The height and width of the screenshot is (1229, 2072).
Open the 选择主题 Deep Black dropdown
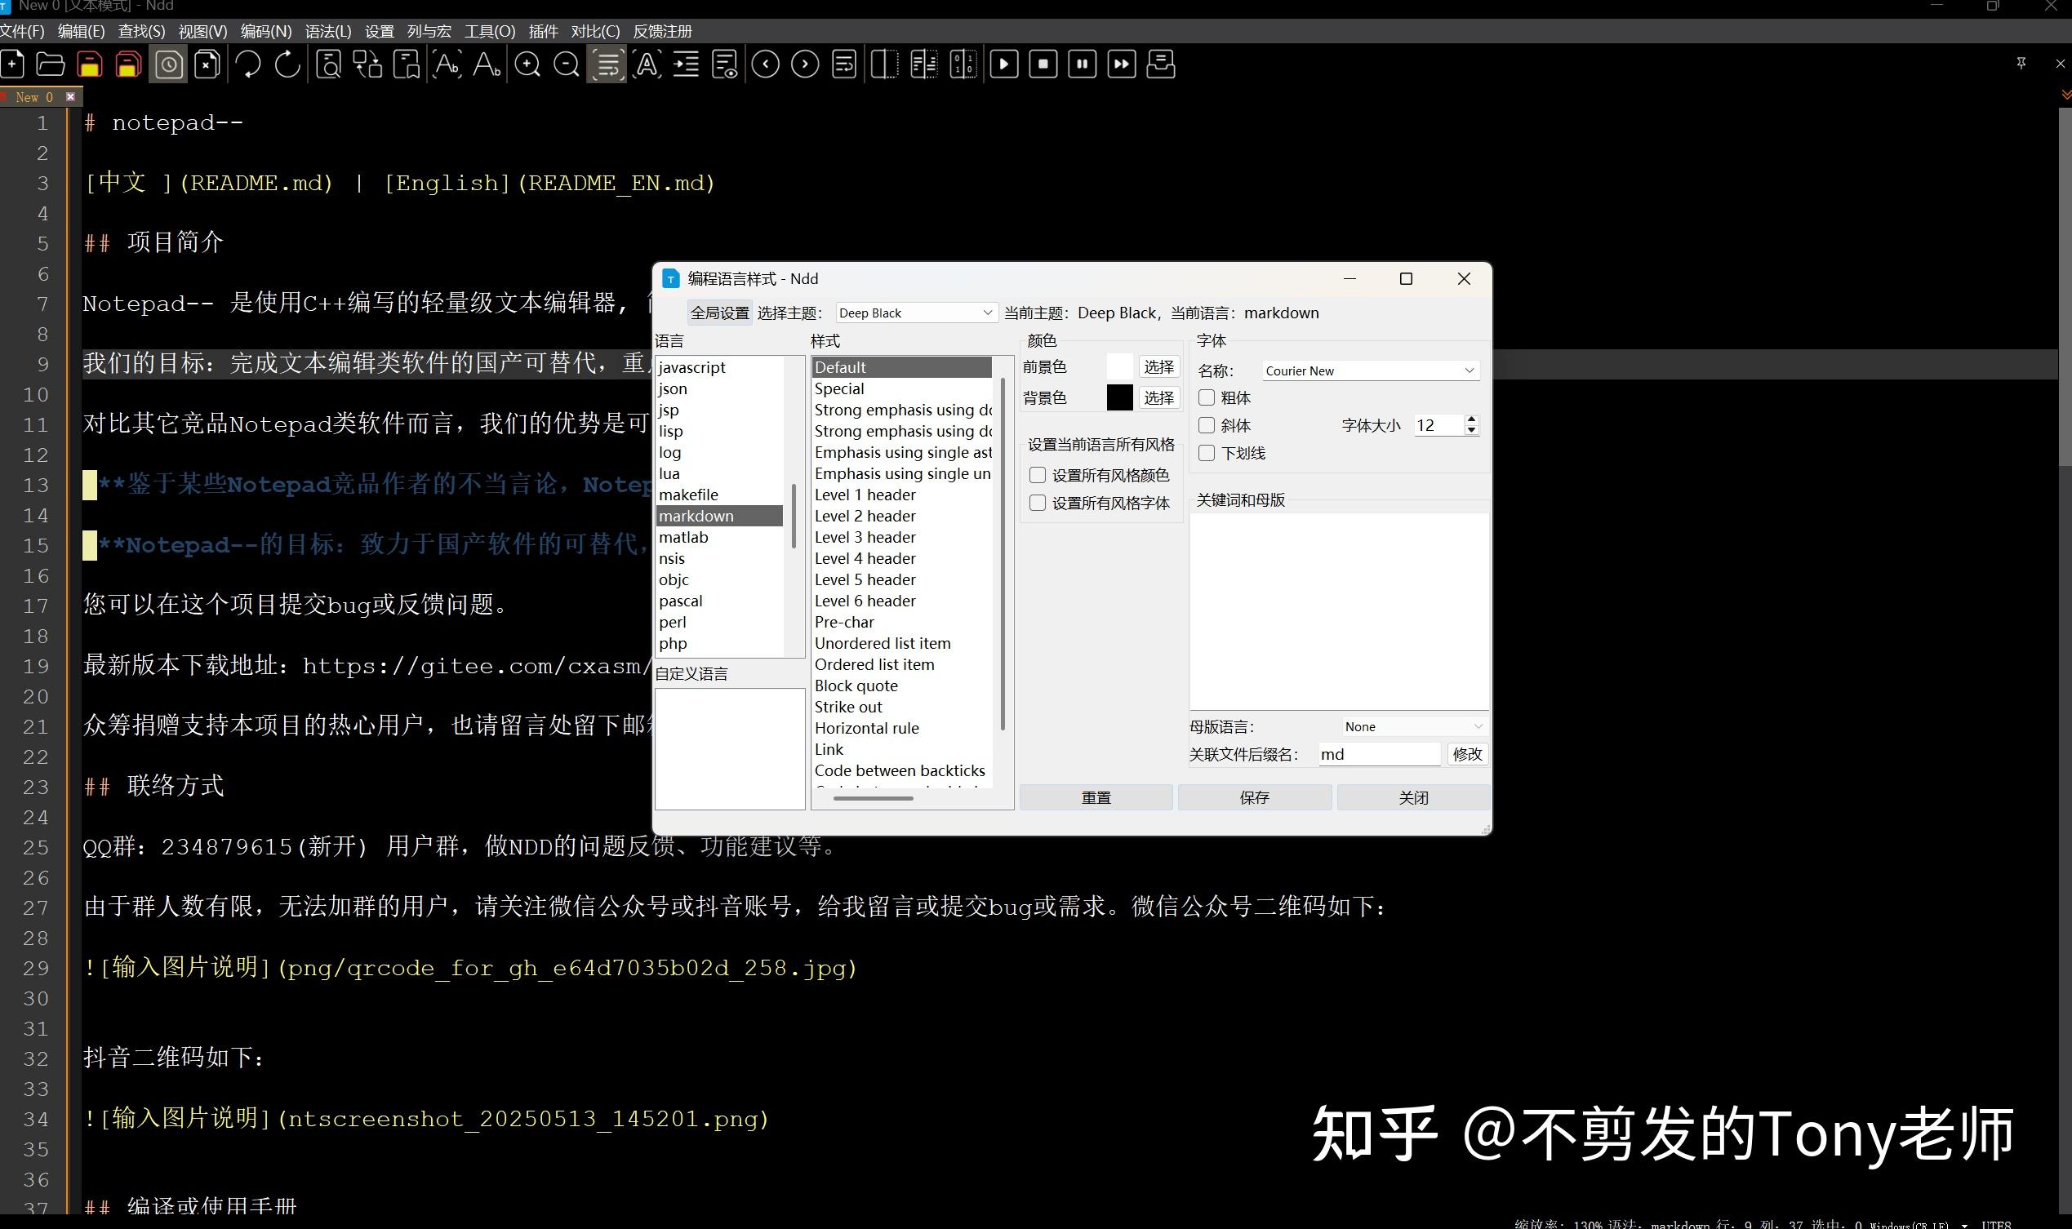click(915, 313)
